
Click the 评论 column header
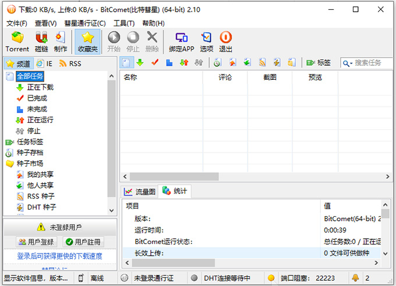(x=225, y=77)
